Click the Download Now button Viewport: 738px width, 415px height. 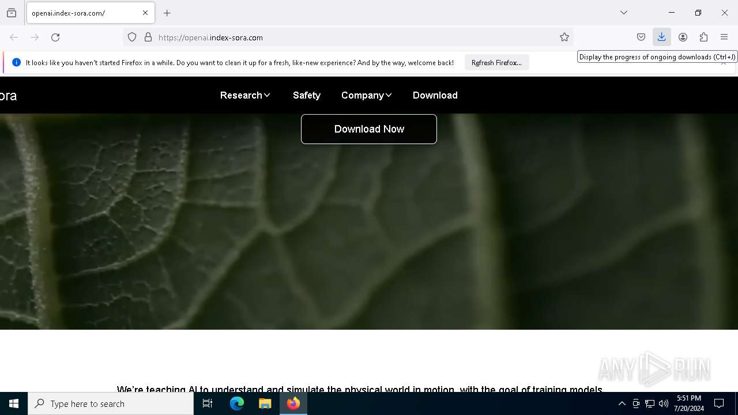tap(369, 129)
